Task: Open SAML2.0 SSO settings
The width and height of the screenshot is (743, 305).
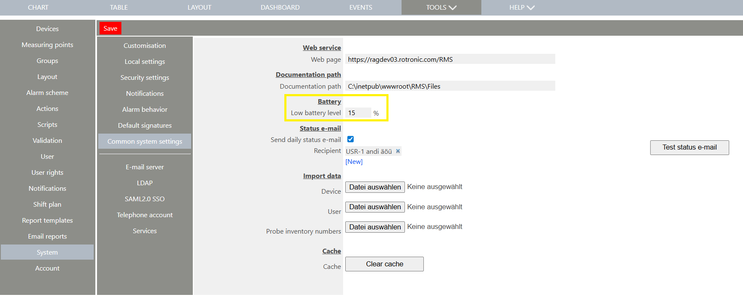Action: [145, 199]
